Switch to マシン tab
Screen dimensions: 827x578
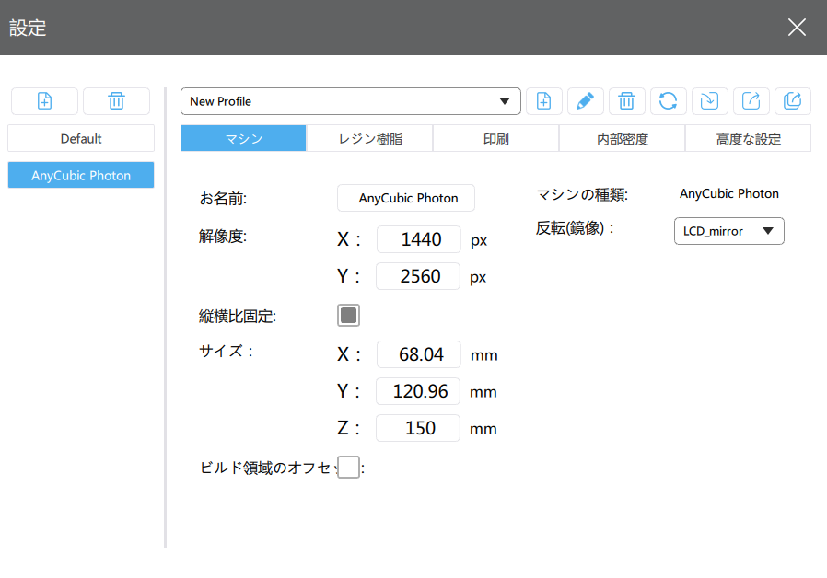click(244, 139)
